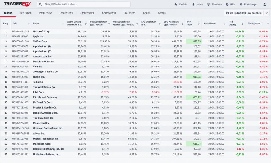This screenshot has height=163, width=271.
Task: Click the Bildschirm monitor icon
Action: pos(209,4)
